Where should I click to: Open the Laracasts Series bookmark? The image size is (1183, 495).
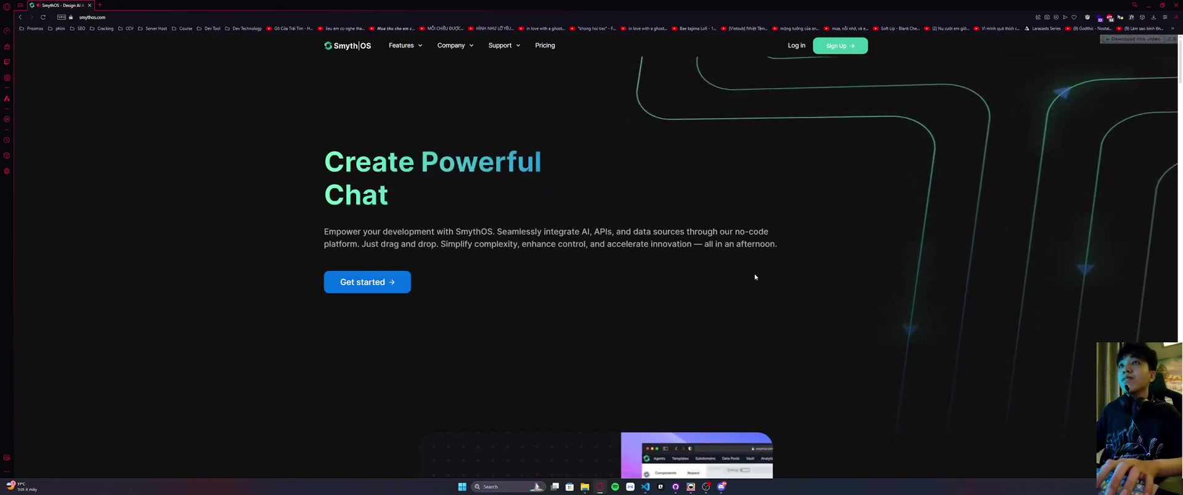1043,28
